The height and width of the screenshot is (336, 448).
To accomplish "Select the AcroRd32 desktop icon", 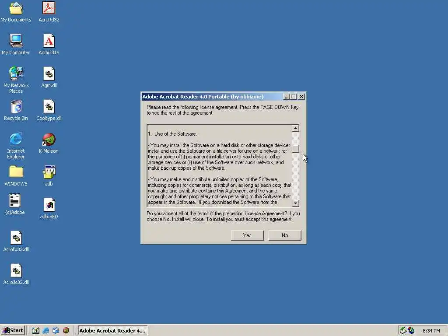I will pos(49,11).
